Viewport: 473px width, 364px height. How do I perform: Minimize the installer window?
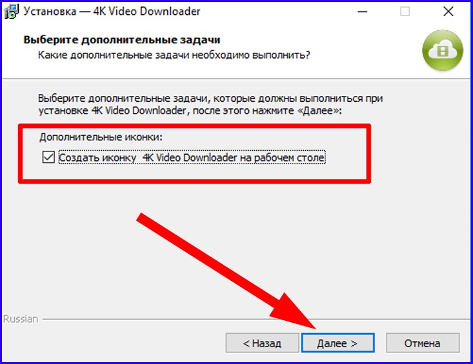pyautogui.click(x=362, y=12)
